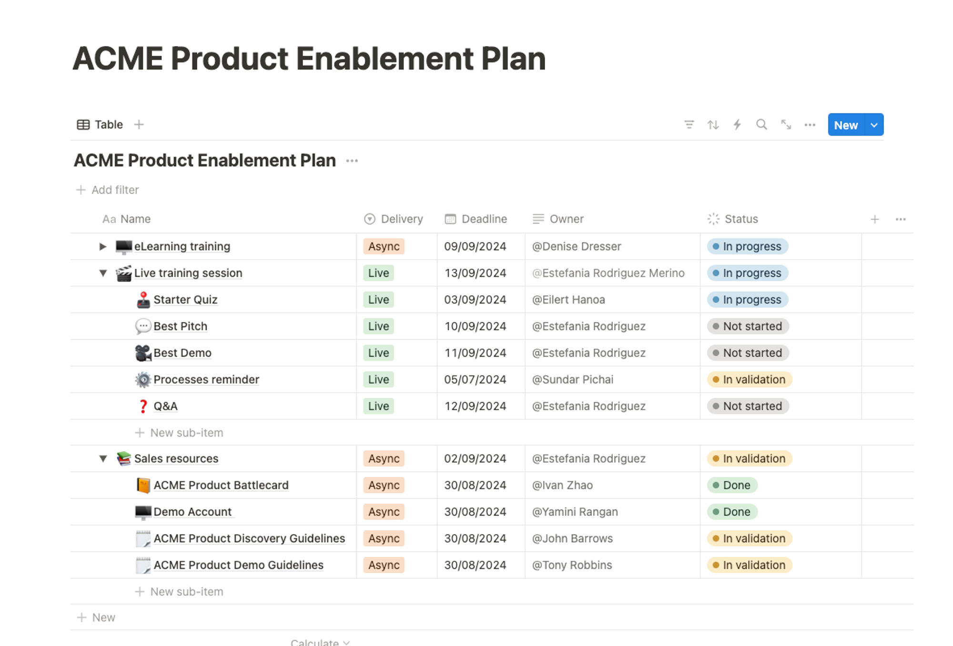Screen dimensions: 953x646
Task: Click the blue New button
Action: 846,125
